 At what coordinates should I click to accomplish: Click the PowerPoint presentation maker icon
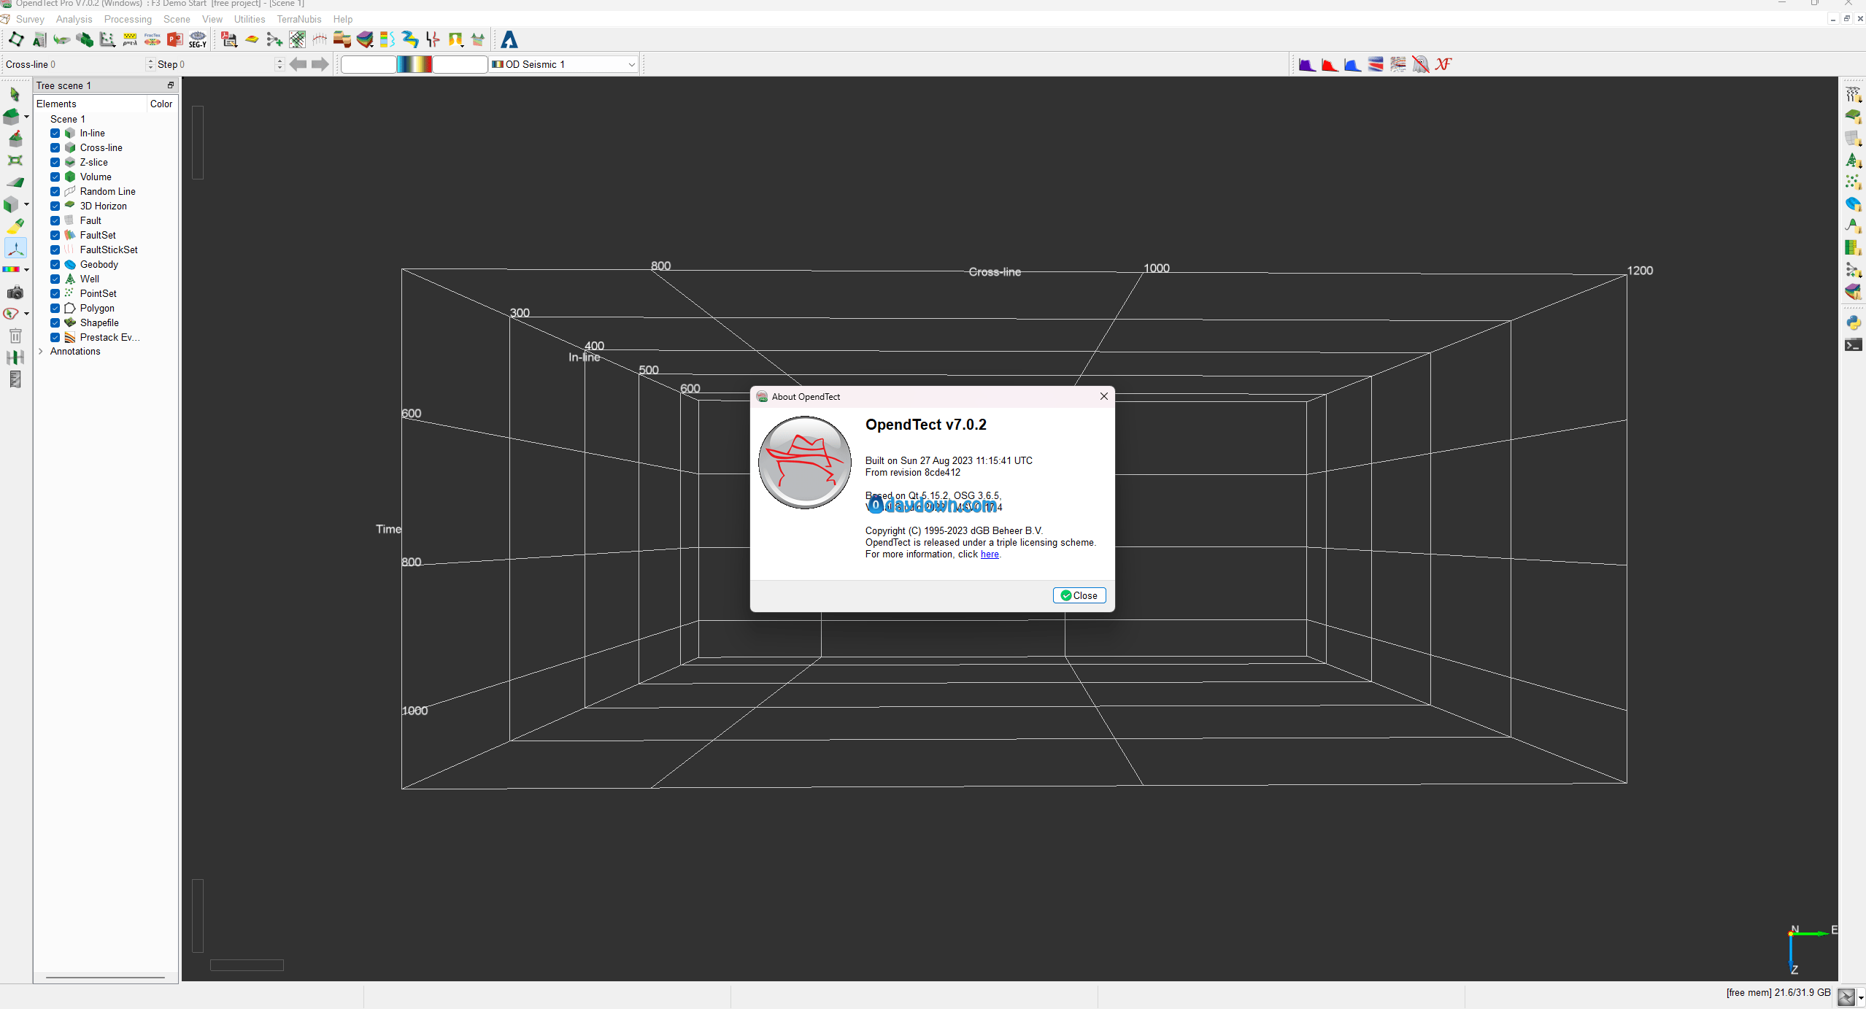click(175, 39)
